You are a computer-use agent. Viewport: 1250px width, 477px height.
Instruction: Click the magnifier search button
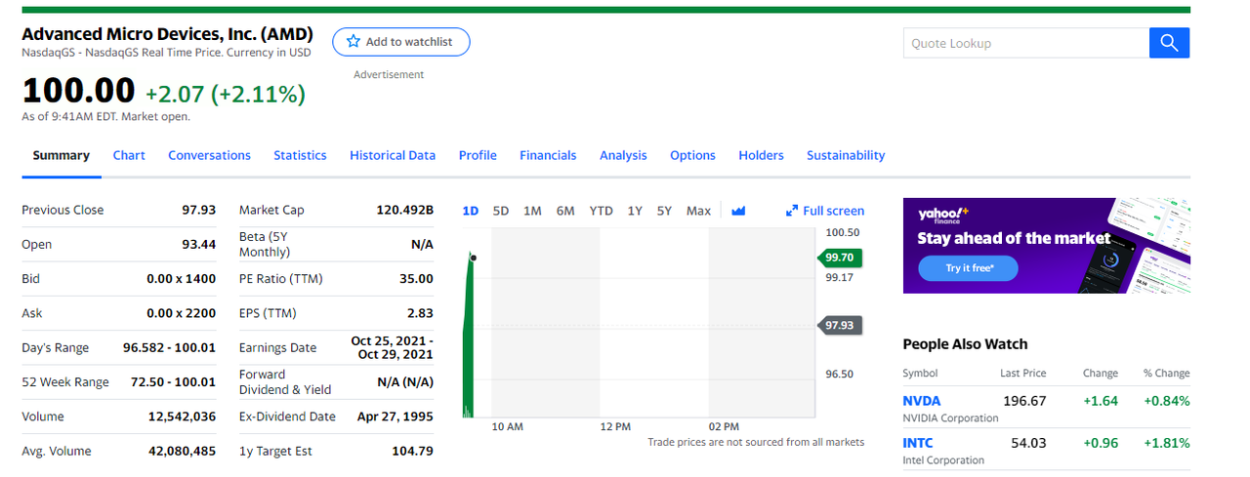pyautogui.click(x=1170, y=43)
